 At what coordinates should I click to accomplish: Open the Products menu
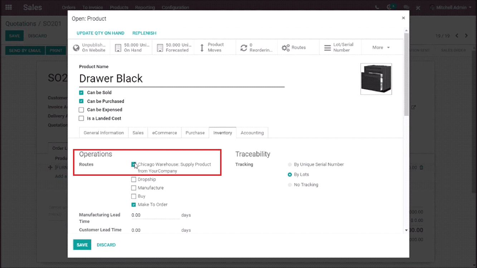coord(119,7)
